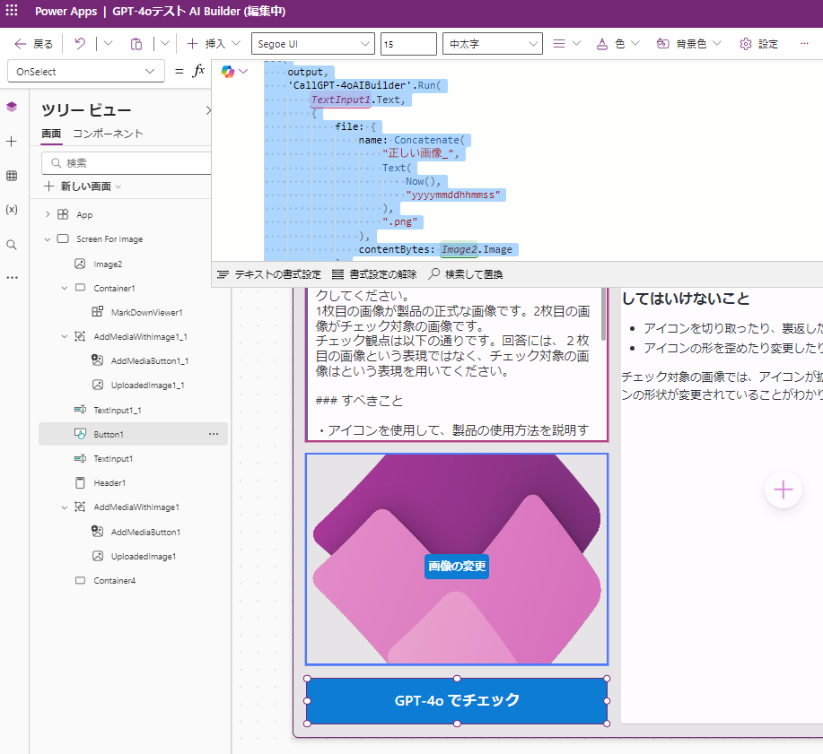Screen dimensions: 823x754
Task: Select Header1 in tree view
Action: click(109, 482)
